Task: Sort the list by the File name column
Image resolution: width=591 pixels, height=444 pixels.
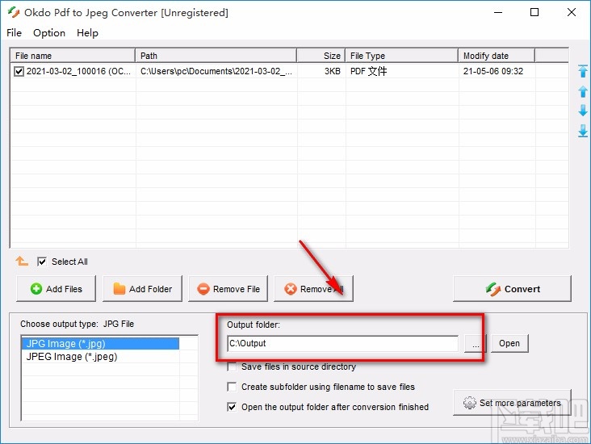Action: [x=73, y=56]
